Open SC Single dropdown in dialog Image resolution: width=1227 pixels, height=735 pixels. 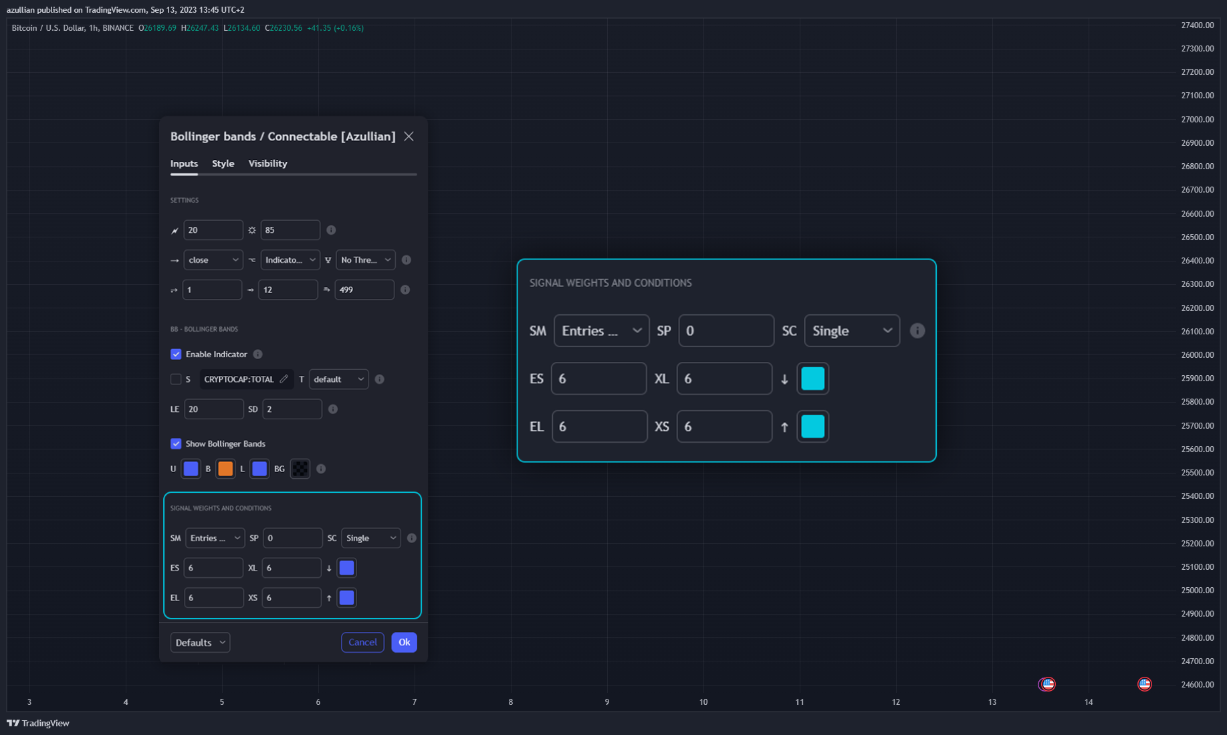point(370,538)
